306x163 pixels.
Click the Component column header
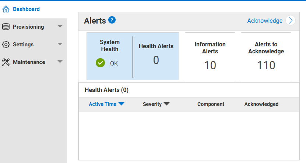(211, 104)
